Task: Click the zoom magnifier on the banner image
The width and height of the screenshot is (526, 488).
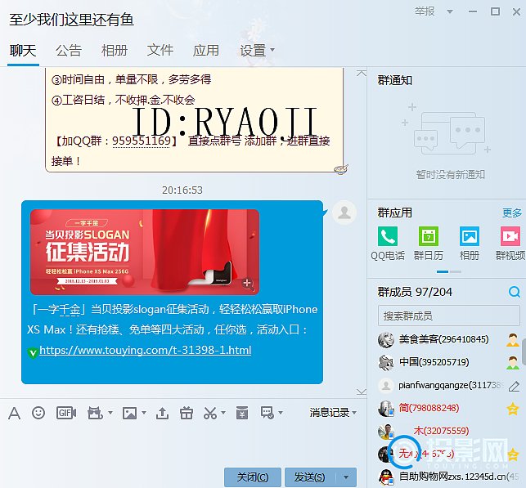Action: (248, 284)
